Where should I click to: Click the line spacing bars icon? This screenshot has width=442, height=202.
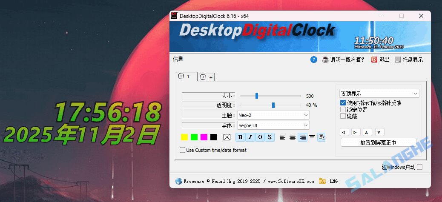[312, 137]
